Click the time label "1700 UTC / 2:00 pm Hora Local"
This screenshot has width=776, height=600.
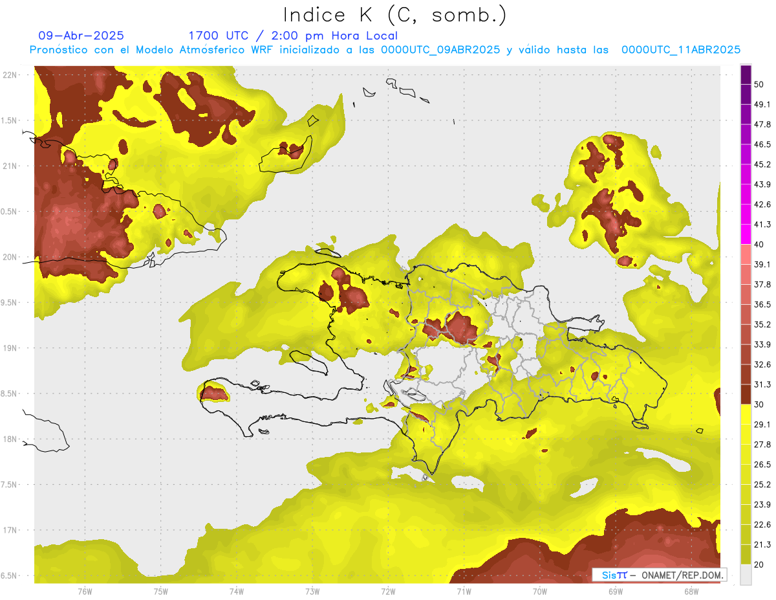[x=293, y=36]
